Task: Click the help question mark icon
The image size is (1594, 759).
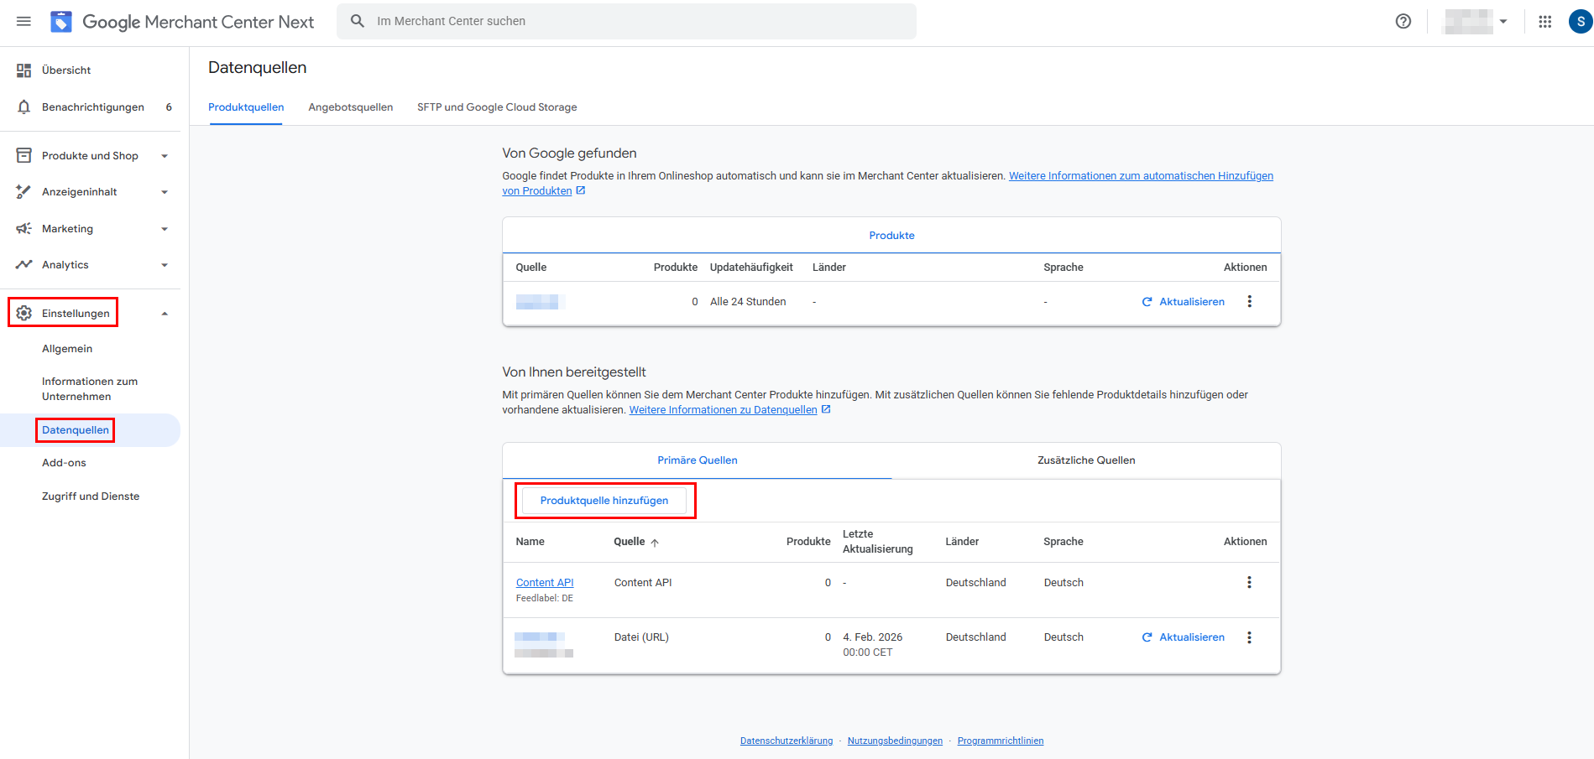Action: (x=1403, y=21)
